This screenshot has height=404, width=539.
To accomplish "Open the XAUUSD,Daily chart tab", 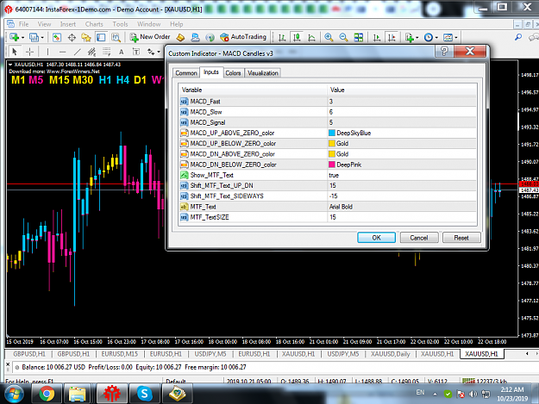I will click(x=391, y=354).
